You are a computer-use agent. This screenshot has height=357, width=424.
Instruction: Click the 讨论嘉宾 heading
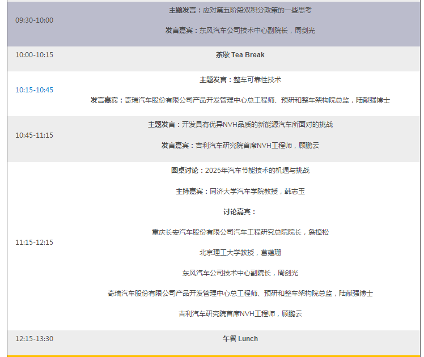point(240,212)
